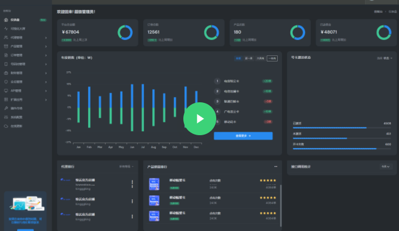Click the '¥48071' value text
The image size is (399, 231).
[x=328, y=32]
